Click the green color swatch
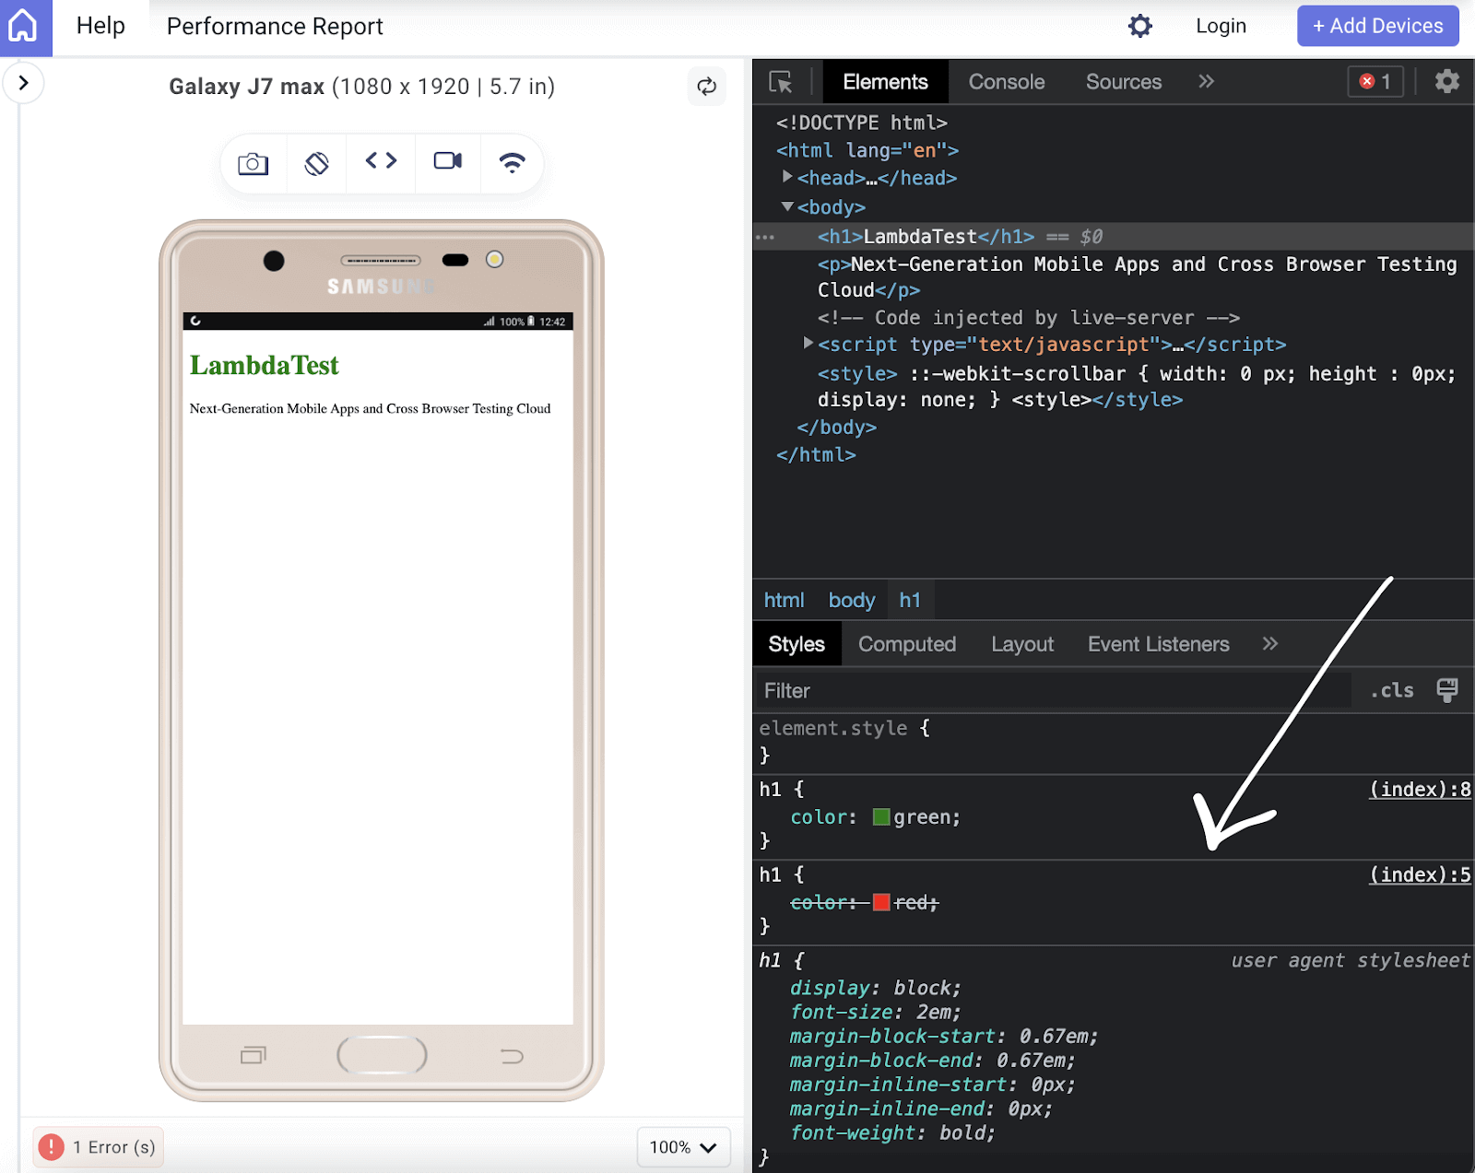The height and width of the screenshot is (1173, 1475). click(881, 817)
